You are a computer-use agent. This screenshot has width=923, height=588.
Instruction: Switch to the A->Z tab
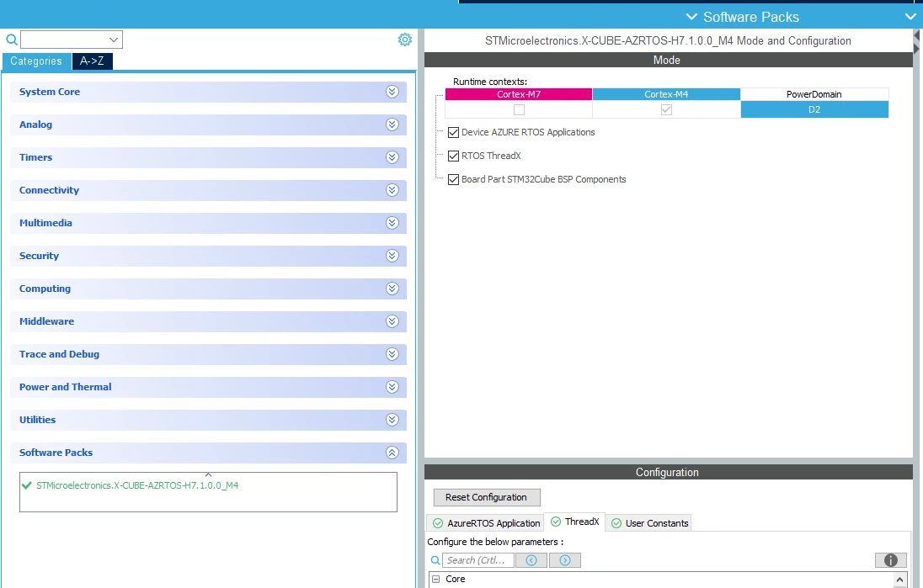92,61
